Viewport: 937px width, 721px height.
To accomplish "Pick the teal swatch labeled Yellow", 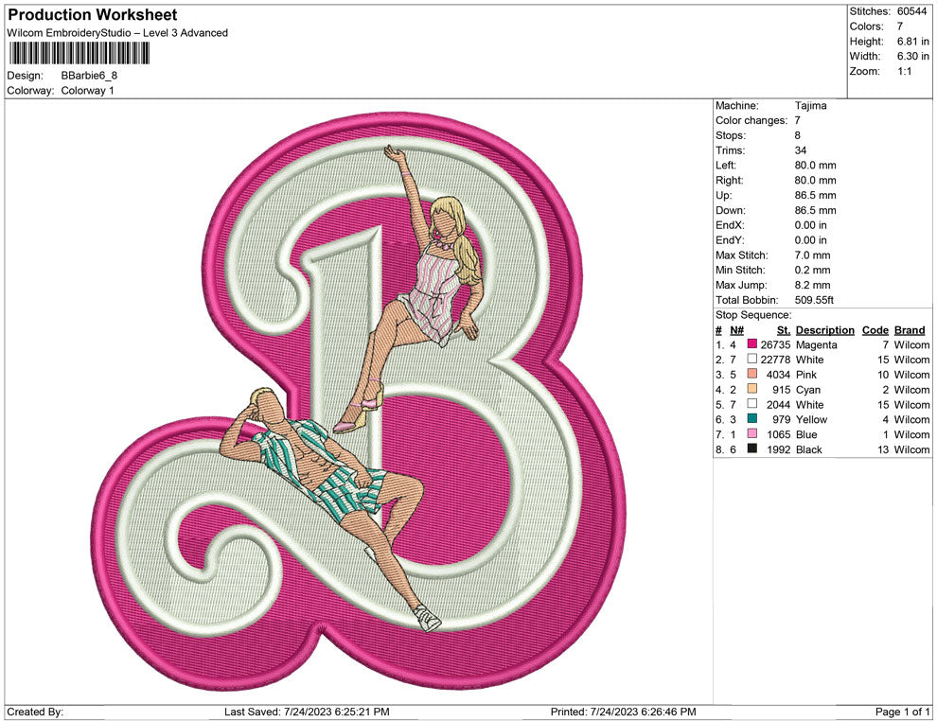I will [752, 419].
